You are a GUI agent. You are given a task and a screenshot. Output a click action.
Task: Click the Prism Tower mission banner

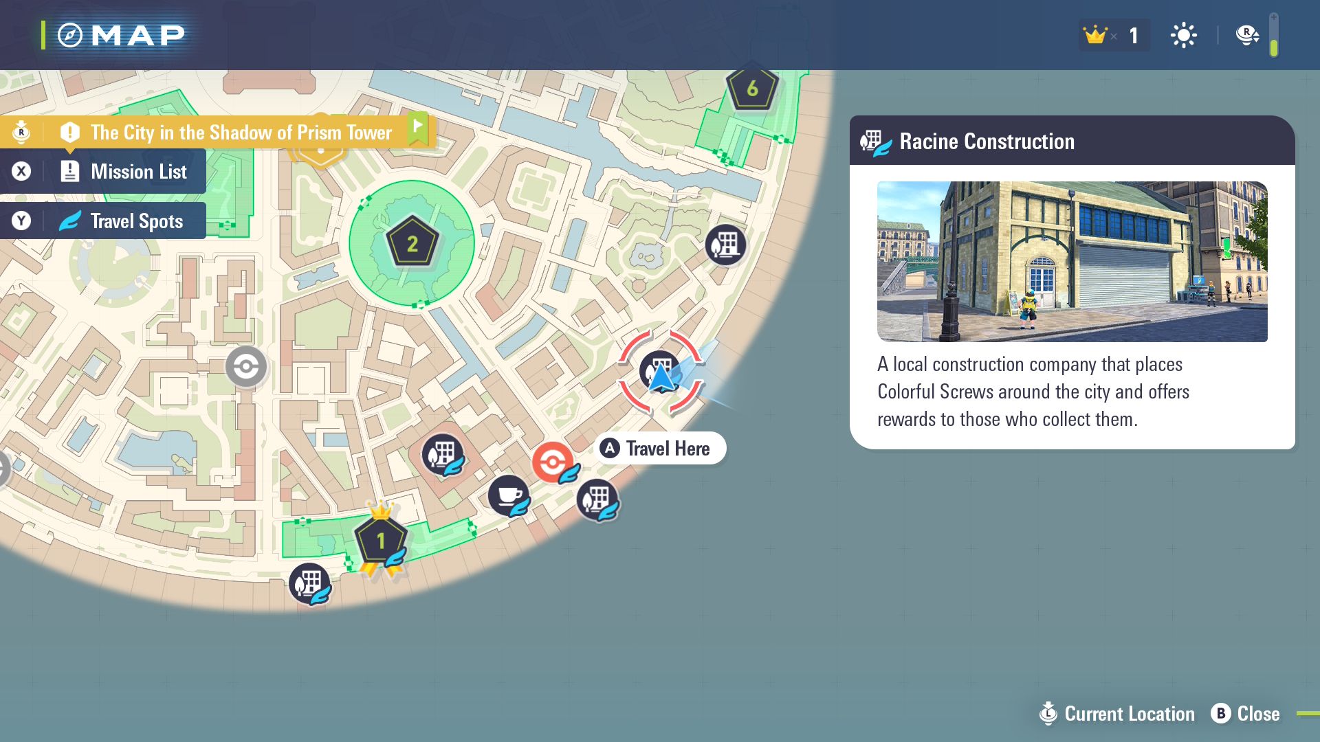pyautogui.click(x=241, y=132)
